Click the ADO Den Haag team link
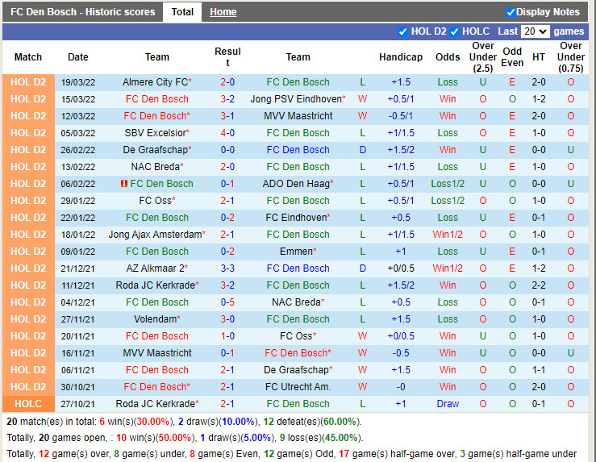596x462 pixels. tap(295, 184)
